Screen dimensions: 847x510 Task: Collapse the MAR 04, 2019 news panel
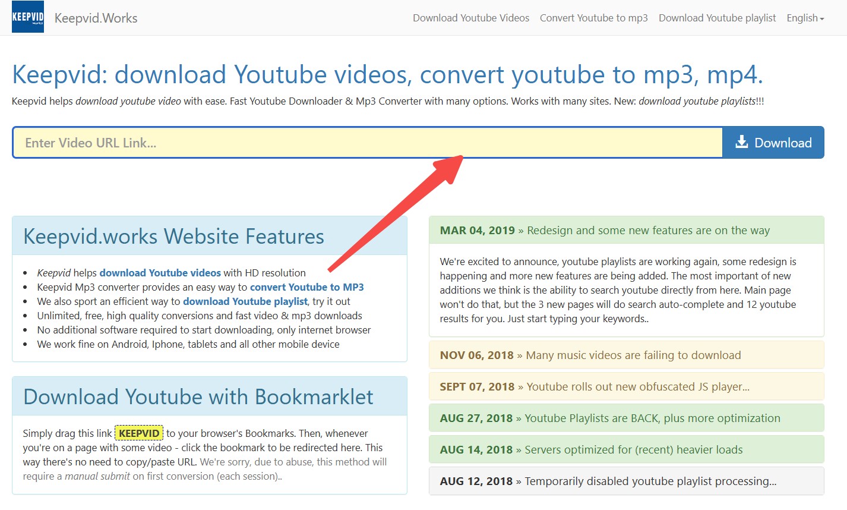(626, 230)
